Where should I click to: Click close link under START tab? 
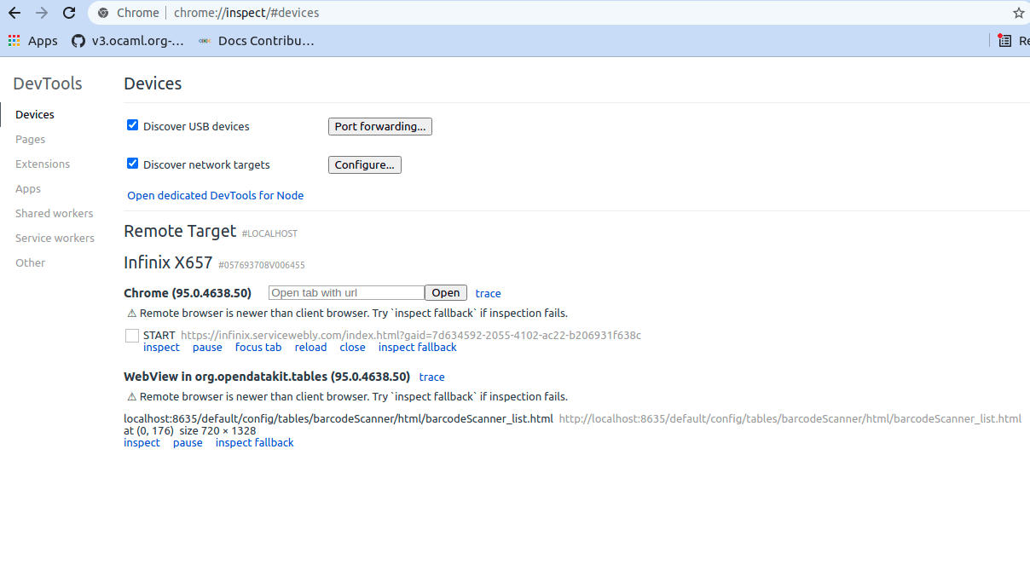coord(352,347)
